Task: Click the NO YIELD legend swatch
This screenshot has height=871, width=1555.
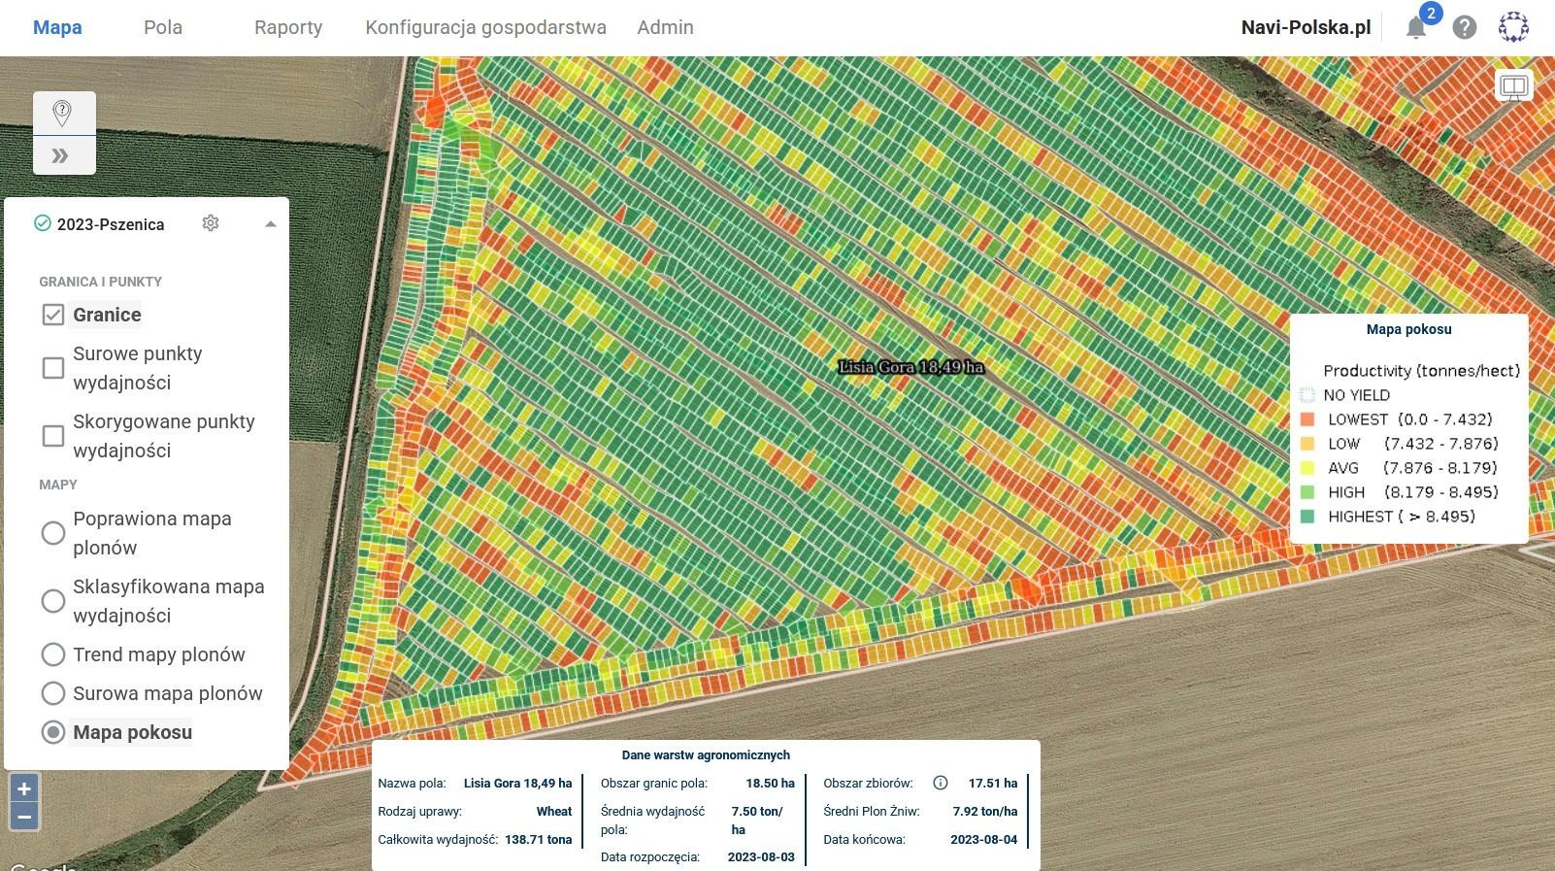Action: 1307,395
